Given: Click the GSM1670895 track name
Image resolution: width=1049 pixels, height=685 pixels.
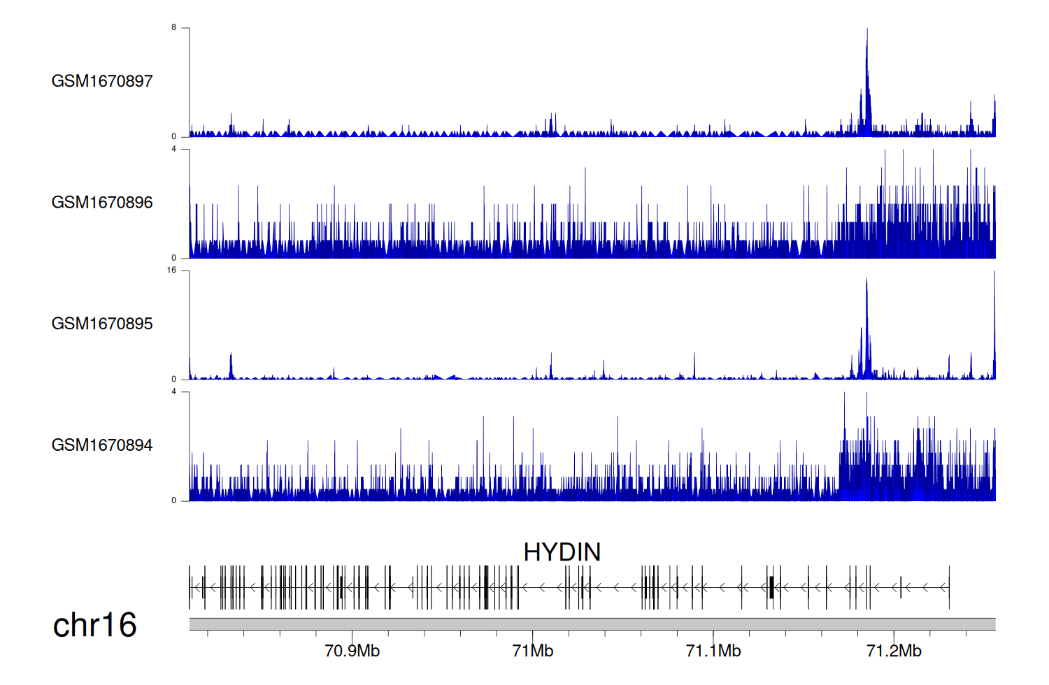Looking at the screenshot, I should 102,324.
